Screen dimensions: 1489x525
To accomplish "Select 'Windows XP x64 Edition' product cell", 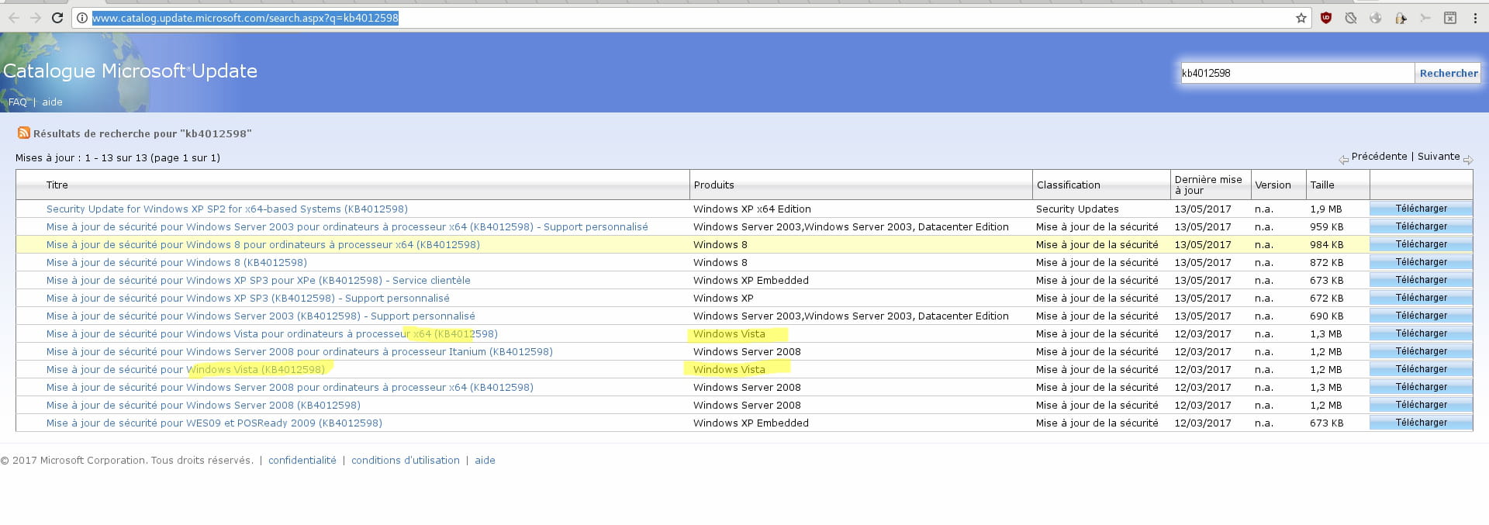I will (752, 209).
